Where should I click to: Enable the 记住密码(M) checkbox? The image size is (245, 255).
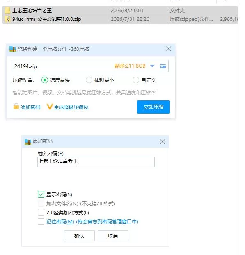[x=41, y=221]
